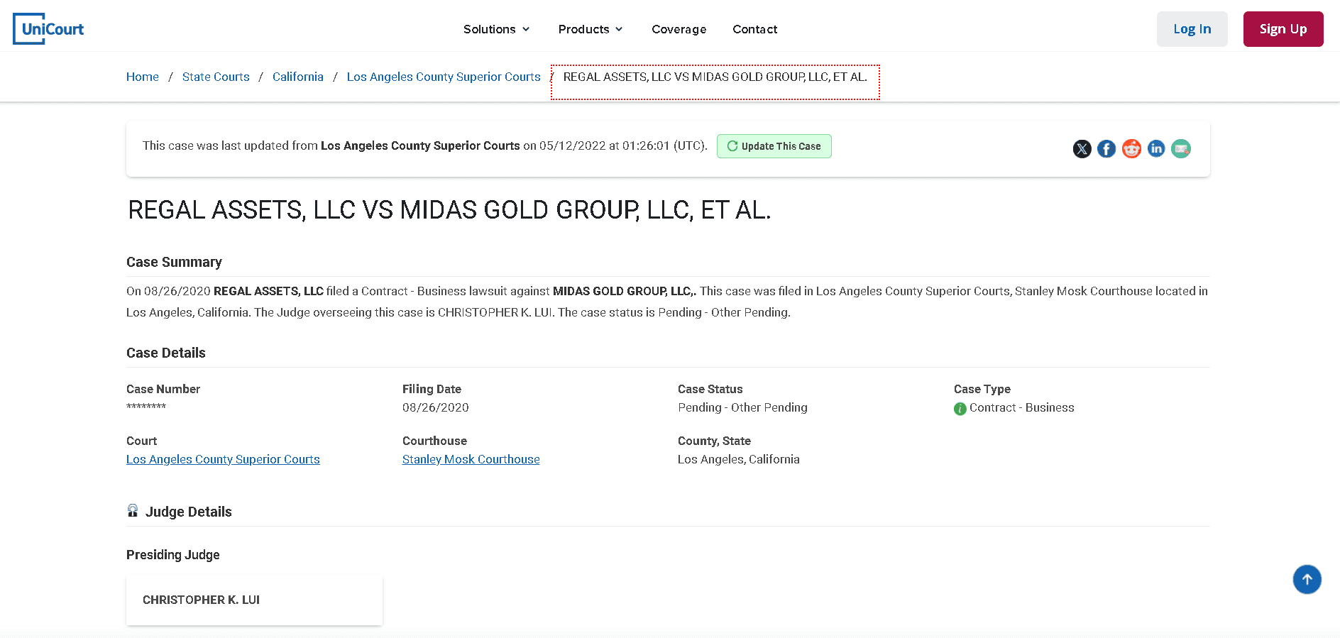Image resolution: width=1340 pixels, height=638 pixels.
Task: Click the Presiding Judge label
Action: point(173,555)
